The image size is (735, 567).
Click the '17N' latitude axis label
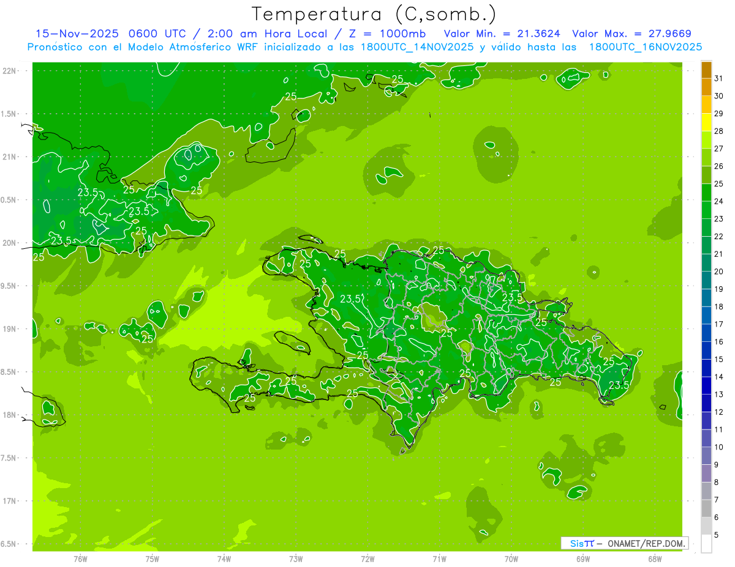(x=9, y=501)
